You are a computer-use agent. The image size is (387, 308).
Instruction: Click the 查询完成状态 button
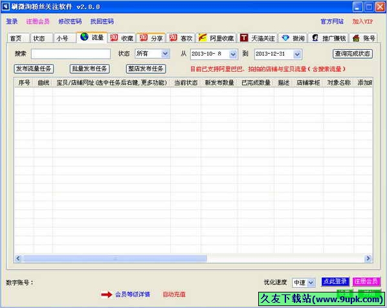(353, 54)
